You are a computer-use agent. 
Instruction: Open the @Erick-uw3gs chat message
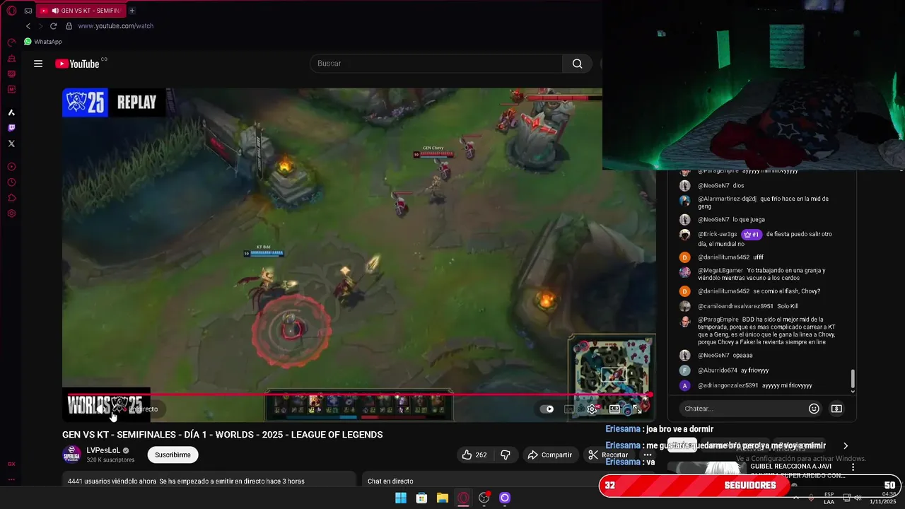point(765,239)
